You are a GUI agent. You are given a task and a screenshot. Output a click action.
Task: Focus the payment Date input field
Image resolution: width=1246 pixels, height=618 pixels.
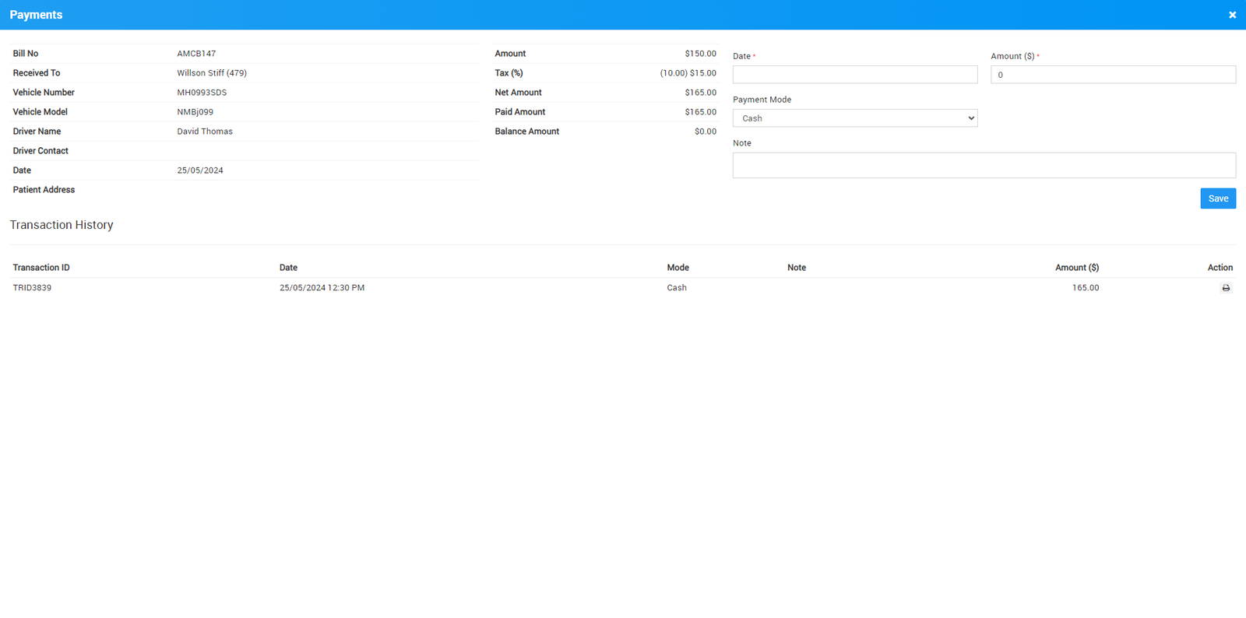click(x=854, y=75)
